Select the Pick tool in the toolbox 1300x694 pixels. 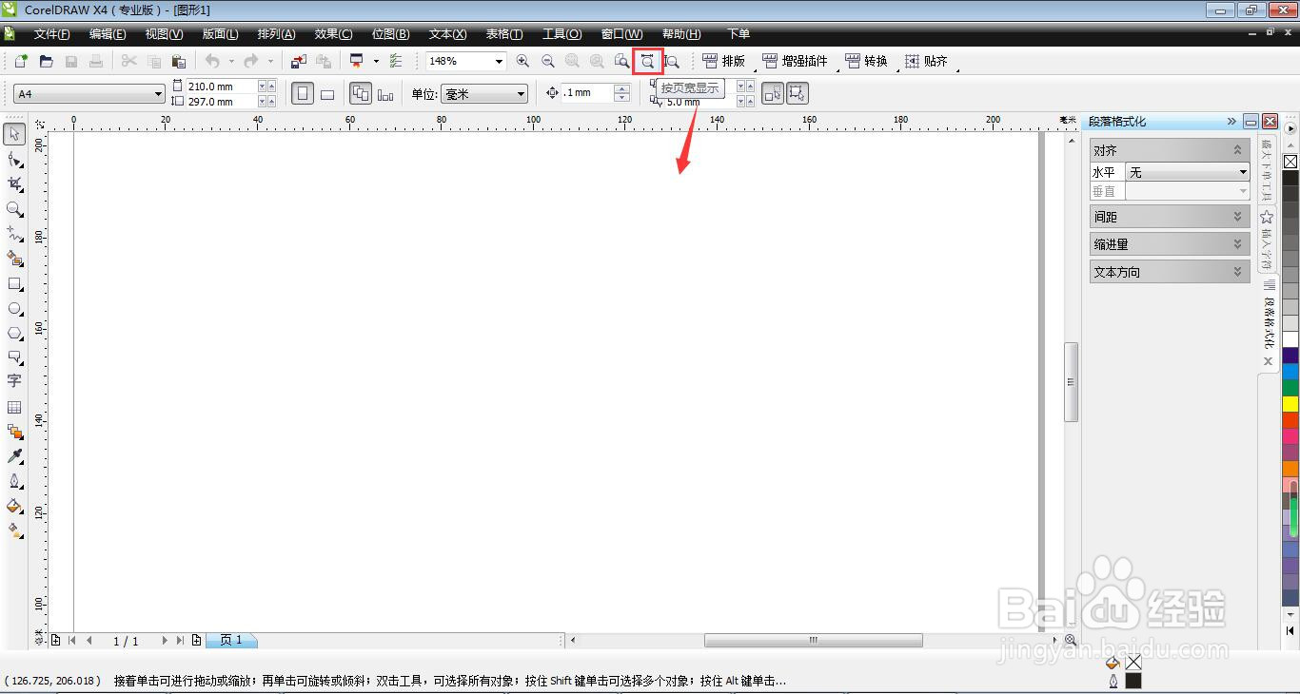14,135
